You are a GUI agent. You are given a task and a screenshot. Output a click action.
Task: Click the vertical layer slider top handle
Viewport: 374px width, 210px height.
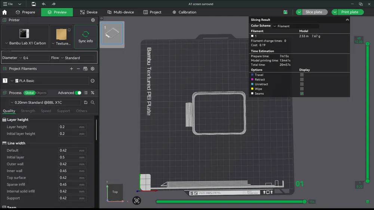click(x=368, y=44)
